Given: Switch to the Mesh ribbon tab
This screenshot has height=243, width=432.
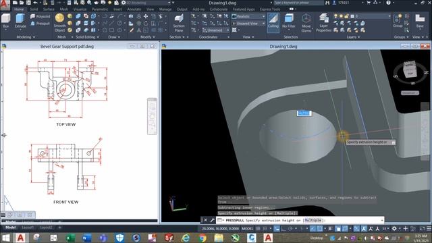Looking at the screenshot, I should pos(64,9).
